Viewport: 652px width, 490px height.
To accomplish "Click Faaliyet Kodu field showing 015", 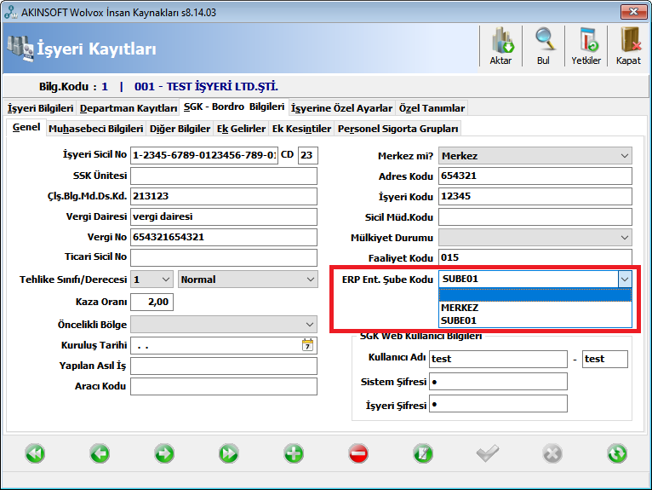I will point(535,257).
